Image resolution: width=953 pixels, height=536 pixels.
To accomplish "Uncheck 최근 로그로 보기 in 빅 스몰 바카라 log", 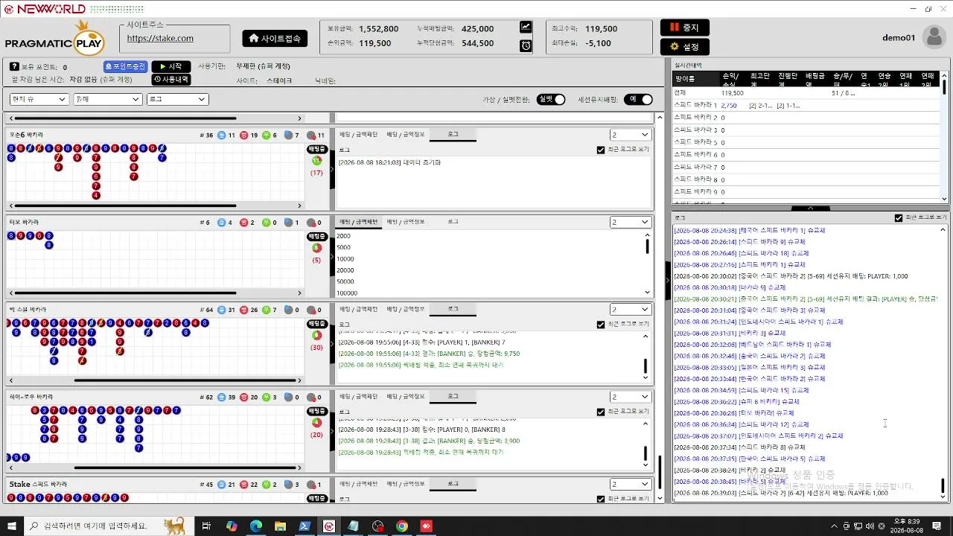I will 601,325.
